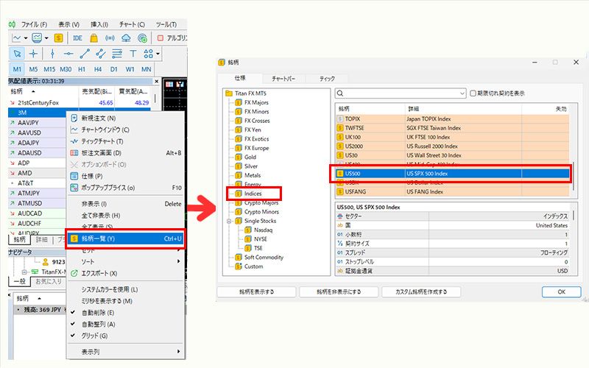Close the 気配値表示 panel
The height and width of the screenshot is (368, 589).
coord(157,81)
